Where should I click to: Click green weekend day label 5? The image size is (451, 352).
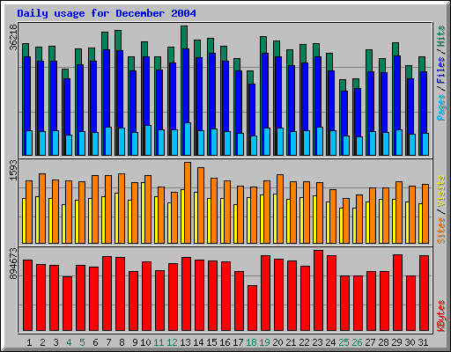(x=82, y=342)
